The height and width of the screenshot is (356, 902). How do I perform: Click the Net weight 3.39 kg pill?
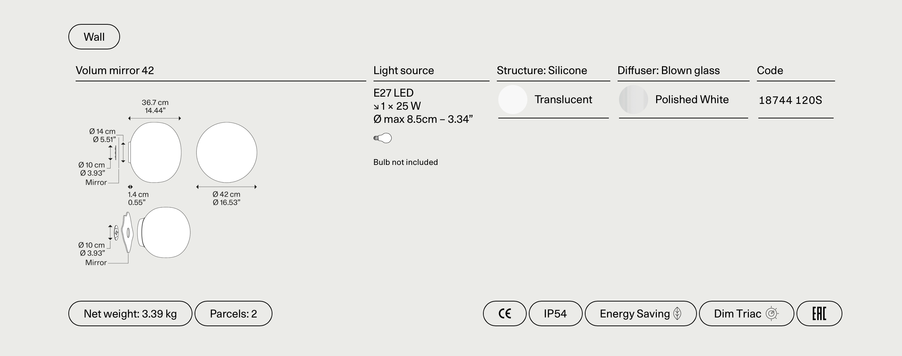[x=130, y=313]
